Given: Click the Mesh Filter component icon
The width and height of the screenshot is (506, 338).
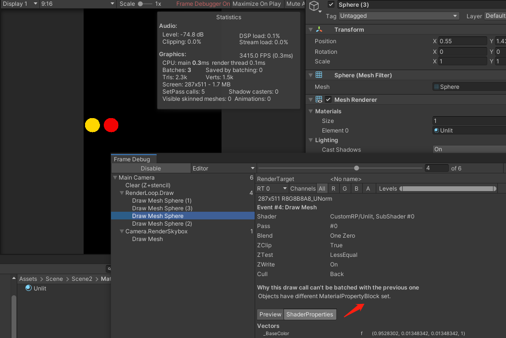Looking at the screenshot, I should coord(319,75).
